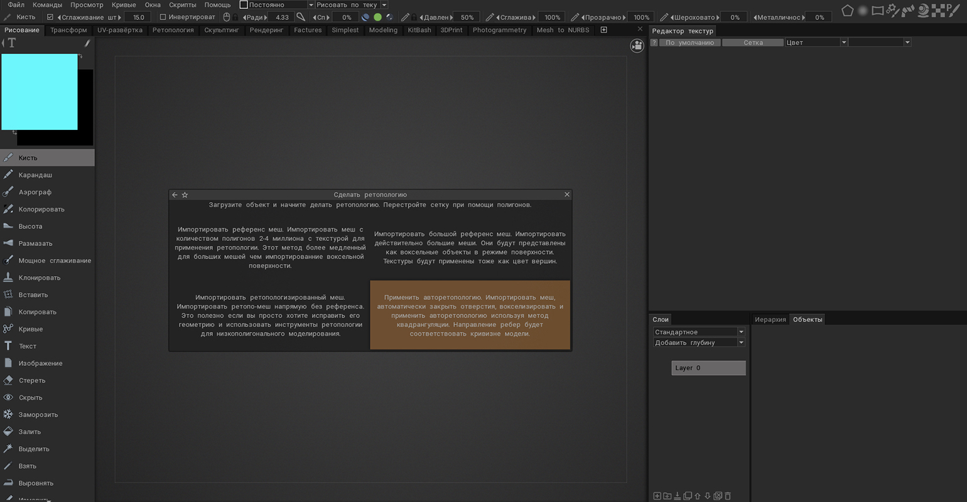Toggle the Сглаживание штриха checkbox

50,17
